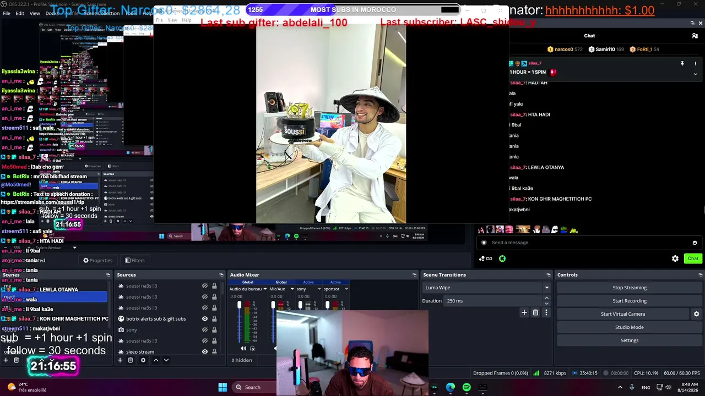Open the Edit menu in OBS
705x396 pixels.
[x=20, y=13]
